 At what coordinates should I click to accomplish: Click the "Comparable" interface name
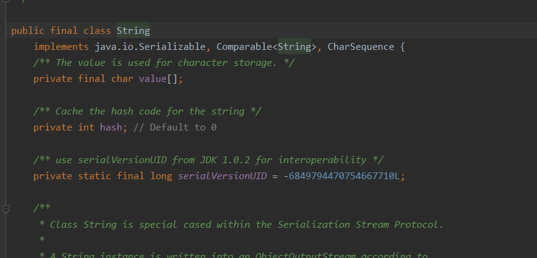coord(244,47)
